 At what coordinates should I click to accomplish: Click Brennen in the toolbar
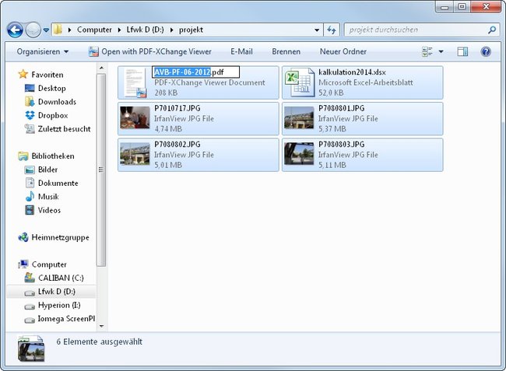(x=286, y=51)
